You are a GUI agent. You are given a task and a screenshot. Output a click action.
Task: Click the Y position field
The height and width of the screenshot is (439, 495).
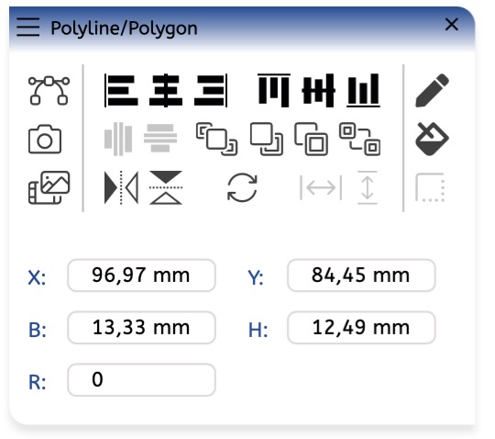(x=361, y=276)
